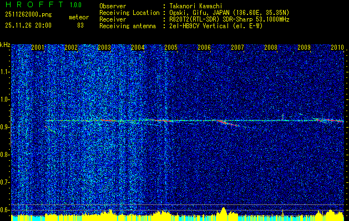Click the 2el-HB9CV Vertical antenna text
Image resolution: width=349 pixels, height=221 pixels.
215,26
